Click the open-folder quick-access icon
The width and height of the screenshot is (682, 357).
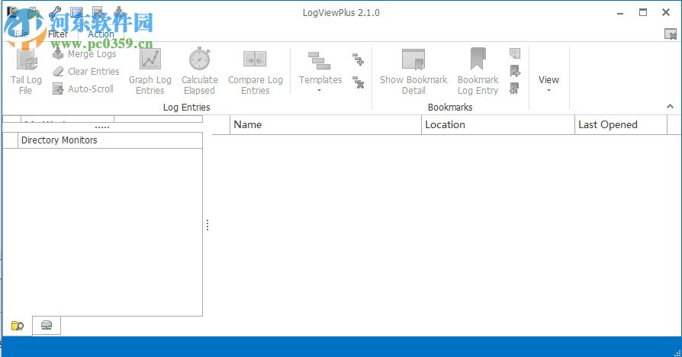pyautogui.click(x=34, y=12)
